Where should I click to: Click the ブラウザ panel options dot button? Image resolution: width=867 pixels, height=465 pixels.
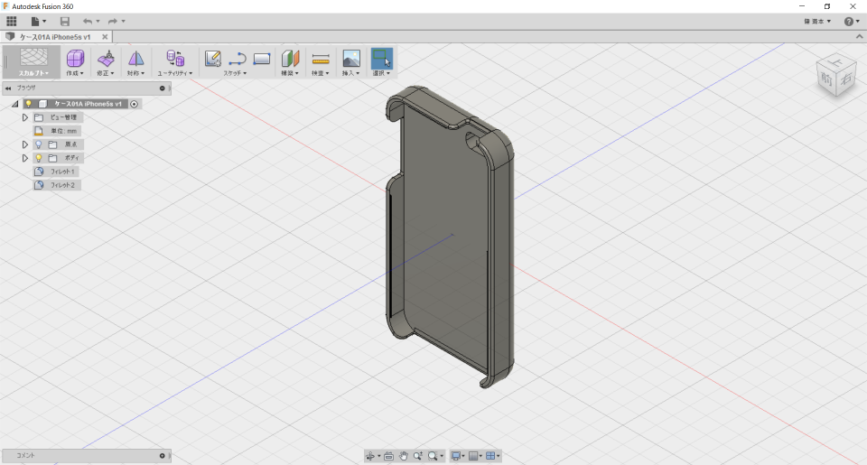pyautogui.click(x=162, y=88)
